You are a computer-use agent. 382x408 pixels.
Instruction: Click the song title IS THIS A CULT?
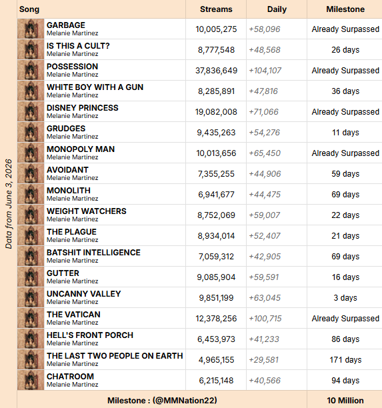coord(78,46)
